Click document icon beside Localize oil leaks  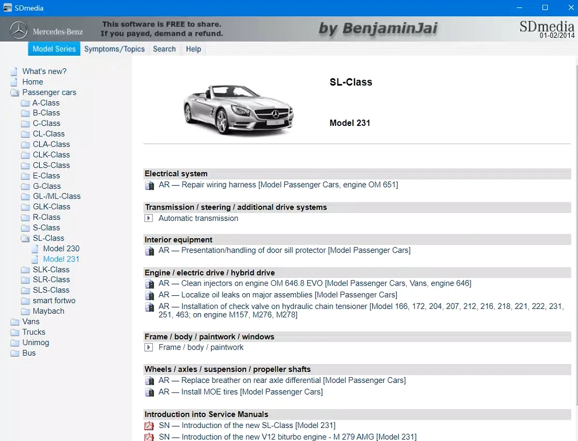coord(149,296)
